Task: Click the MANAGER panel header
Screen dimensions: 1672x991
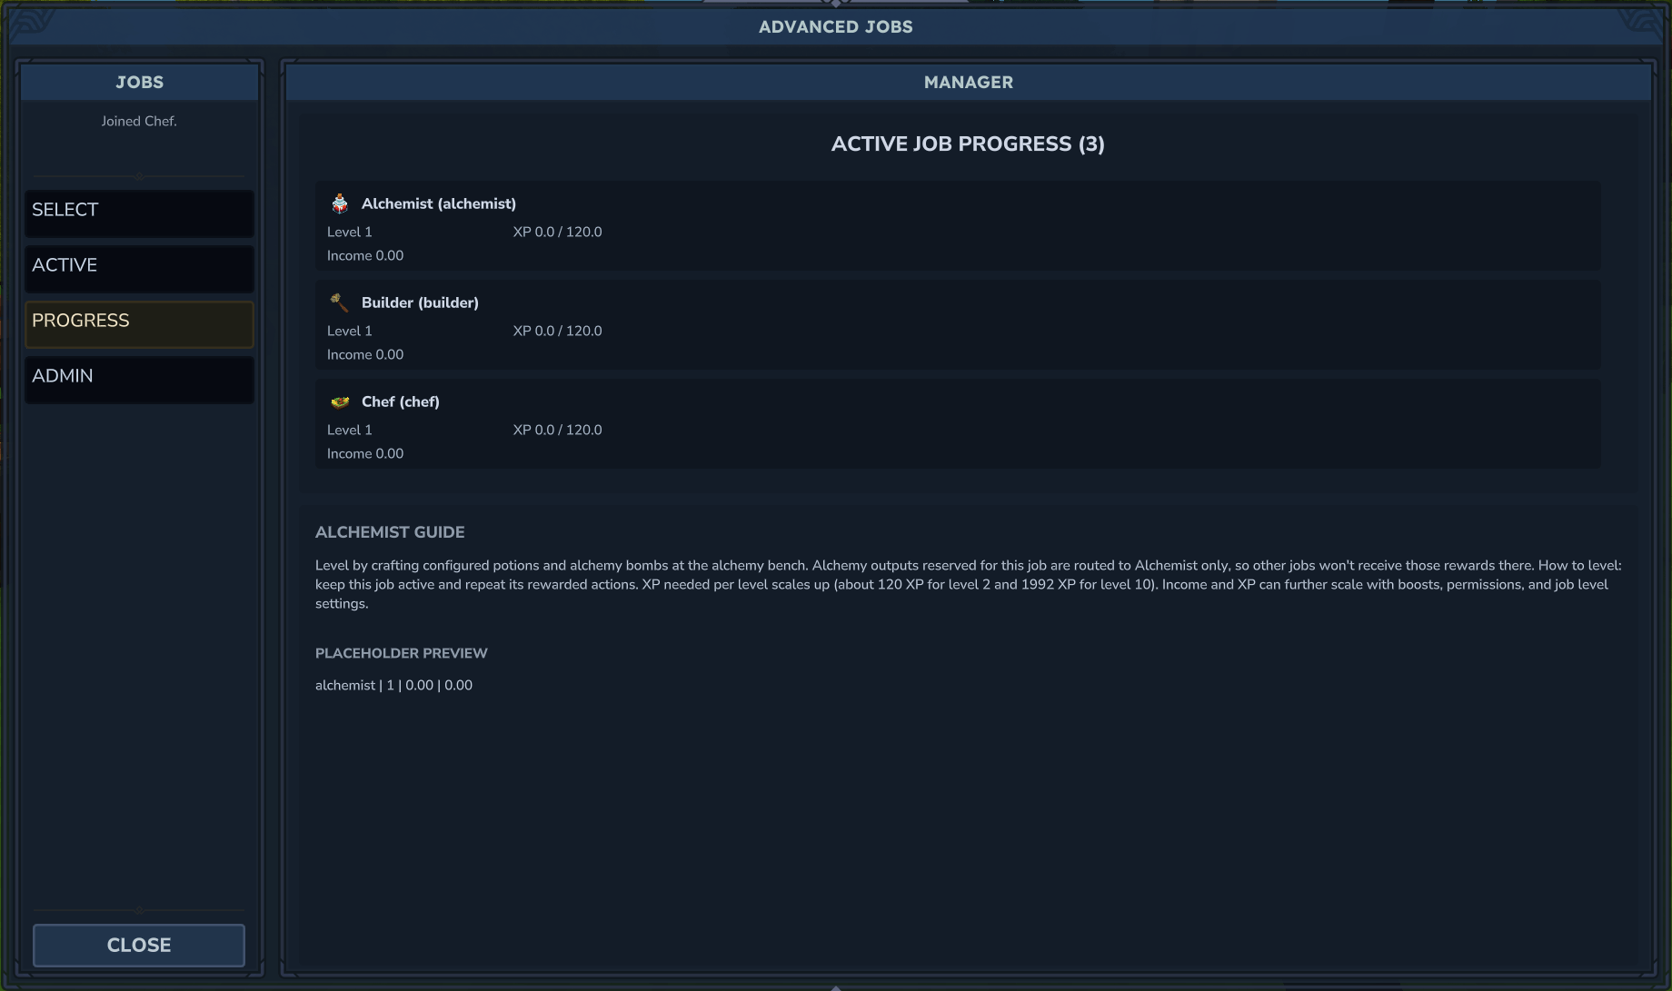Action: click(x=969, y=82)
